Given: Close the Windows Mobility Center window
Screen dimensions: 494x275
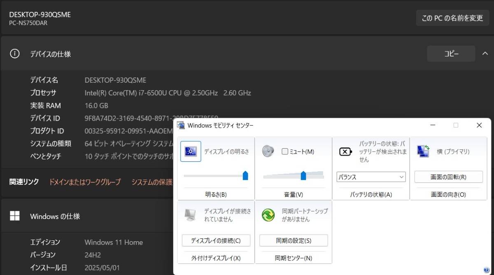Looking at the screenshot, I should (x=479, y=125).
